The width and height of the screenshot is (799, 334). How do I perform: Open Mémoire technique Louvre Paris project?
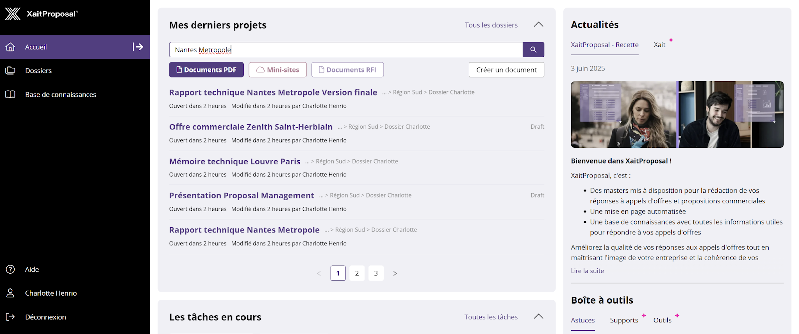(235, 161)
